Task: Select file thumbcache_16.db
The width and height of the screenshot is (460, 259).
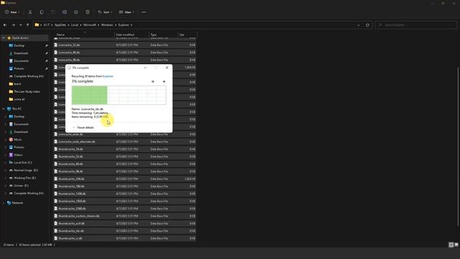Action: point(124,149)
